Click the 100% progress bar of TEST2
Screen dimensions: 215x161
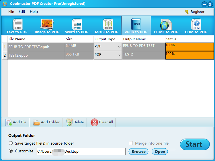pos(189,55)
